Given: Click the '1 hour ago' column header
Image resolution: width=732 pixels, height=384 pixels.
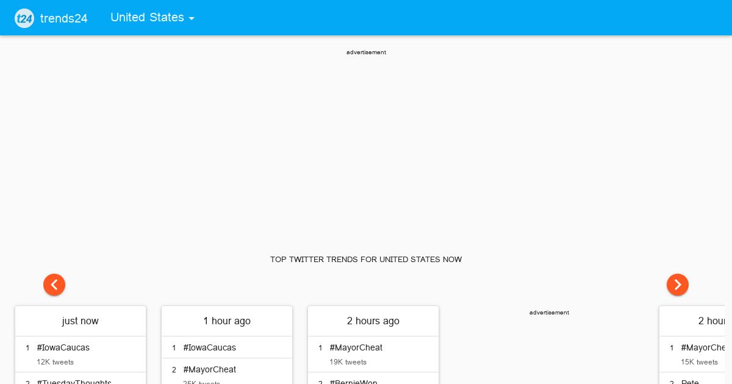Looking at the screenshot, I should 227,321.
